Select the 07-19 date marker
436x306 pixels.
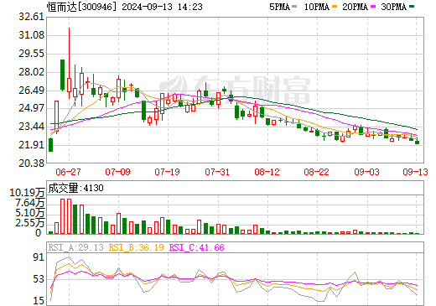click(x=168, y=172)
